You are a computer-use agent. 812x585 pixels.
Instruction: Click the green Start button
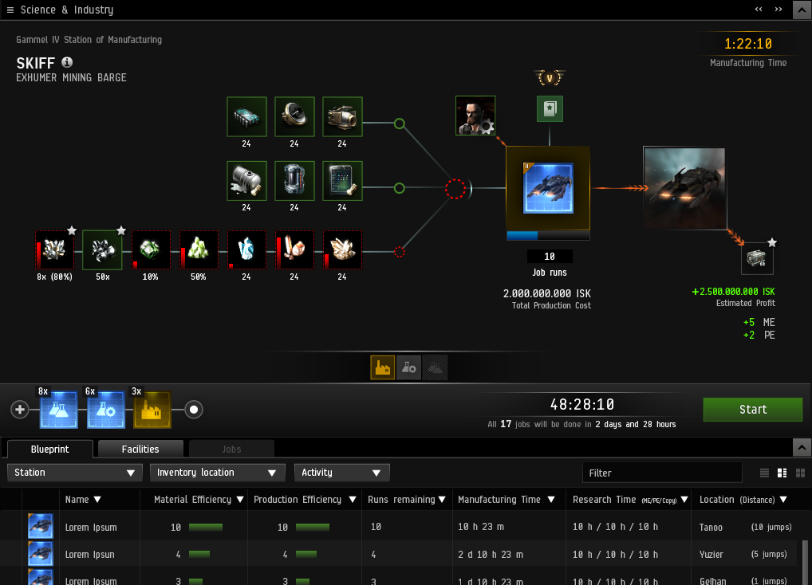[752, 410]
